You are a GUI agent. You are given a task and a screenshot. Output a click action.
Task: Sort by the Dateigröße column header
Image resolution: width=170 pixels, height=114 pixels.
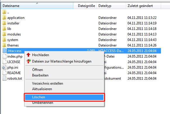pyautogui.click(x=85, y=6)
